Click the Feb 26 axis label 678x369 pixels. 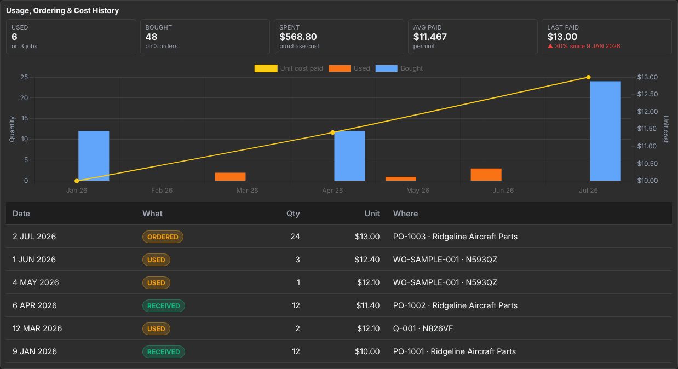(x=162, y=191)
